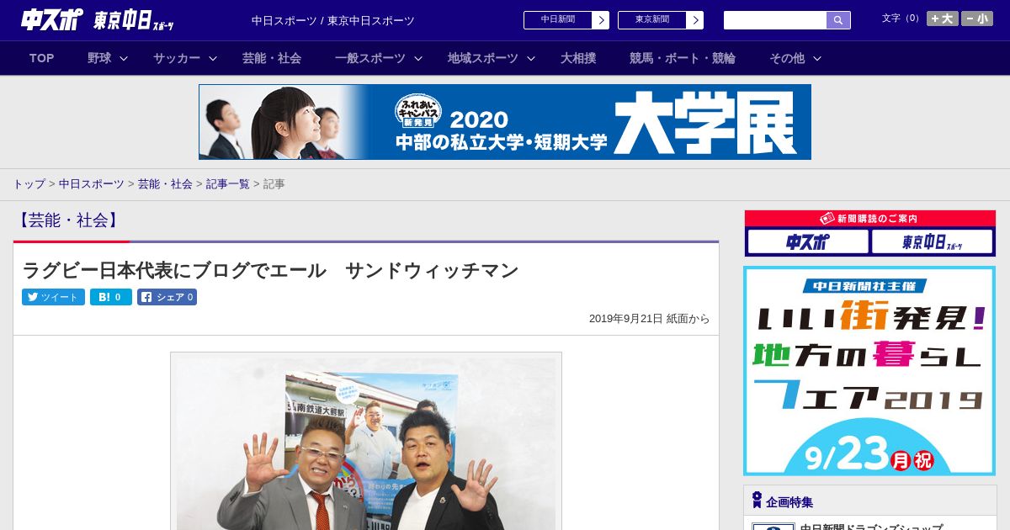Share article via Facebook シェア button
Screen dimensions: 1010x530
pos(167,297)
